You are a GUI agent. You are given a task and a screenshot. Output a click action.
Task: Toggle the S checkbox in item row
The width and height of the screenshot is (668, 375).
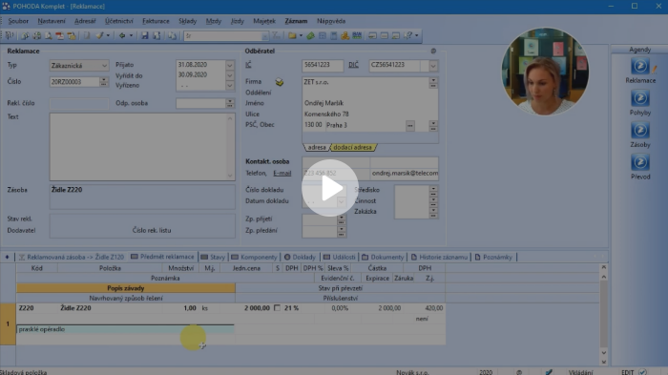click(278, 307)
